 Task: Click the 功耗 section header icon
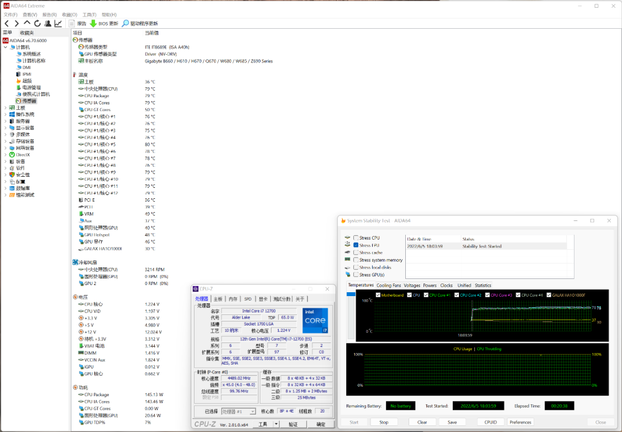[75, 387]
